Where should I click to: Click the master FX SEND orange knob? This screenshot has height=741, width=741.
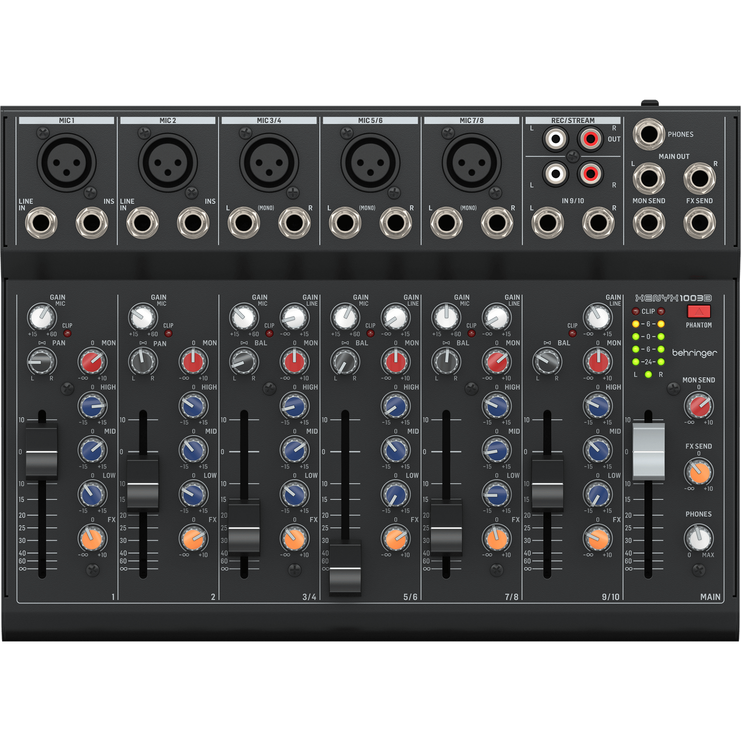pyautogui.click(x=698, y=472)
